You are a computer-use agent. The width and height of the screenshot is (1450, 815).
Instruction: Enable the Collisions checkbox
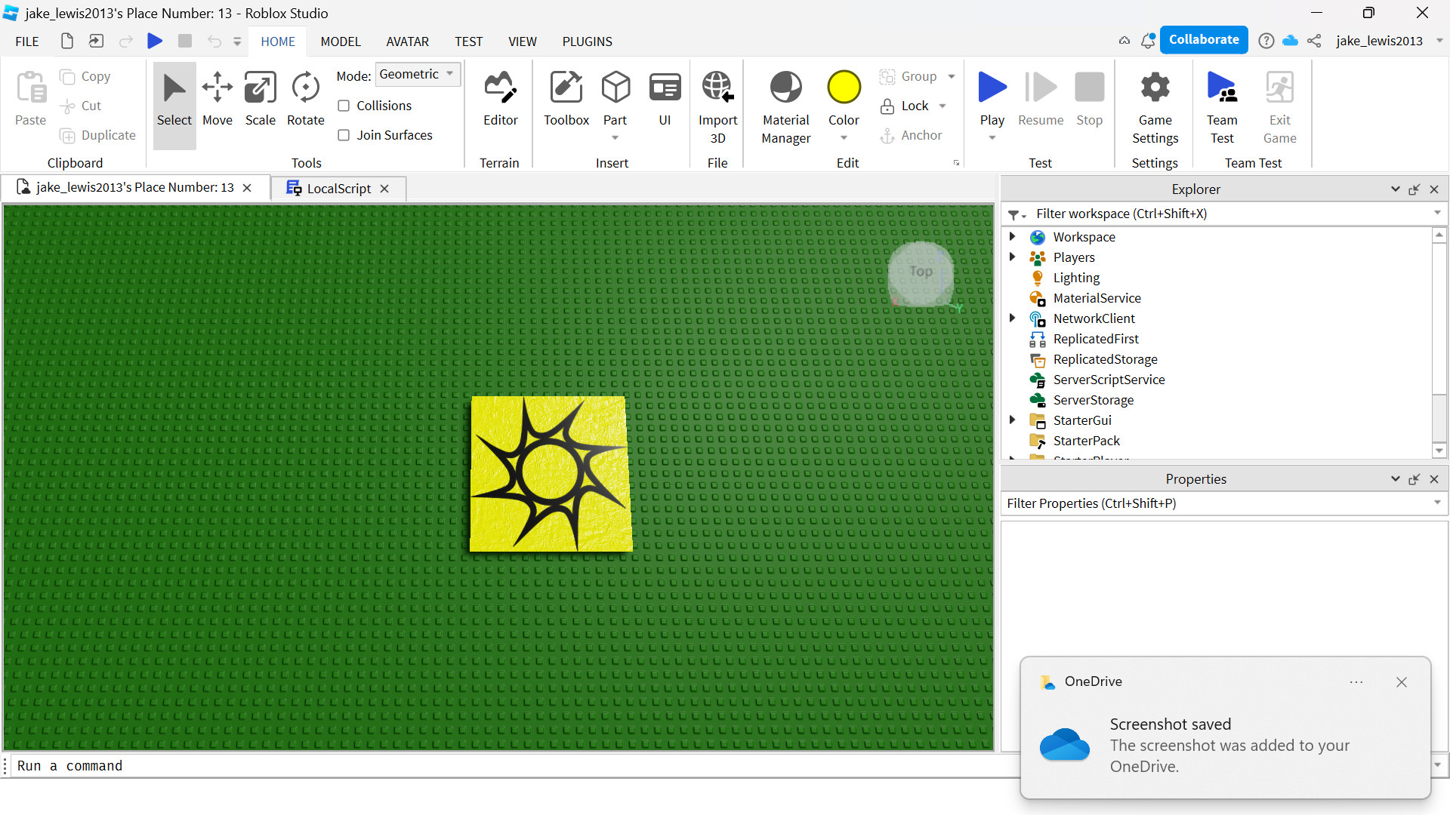[344, 106]
